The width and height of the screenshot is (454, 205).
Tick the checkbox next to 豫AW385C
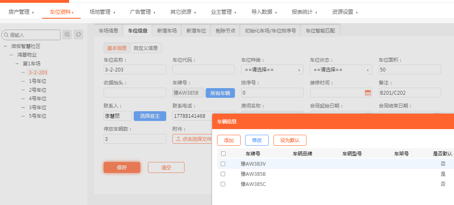click(x=223, y=184)
